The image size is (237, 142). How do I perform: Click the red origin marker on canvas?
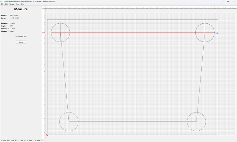47,135
